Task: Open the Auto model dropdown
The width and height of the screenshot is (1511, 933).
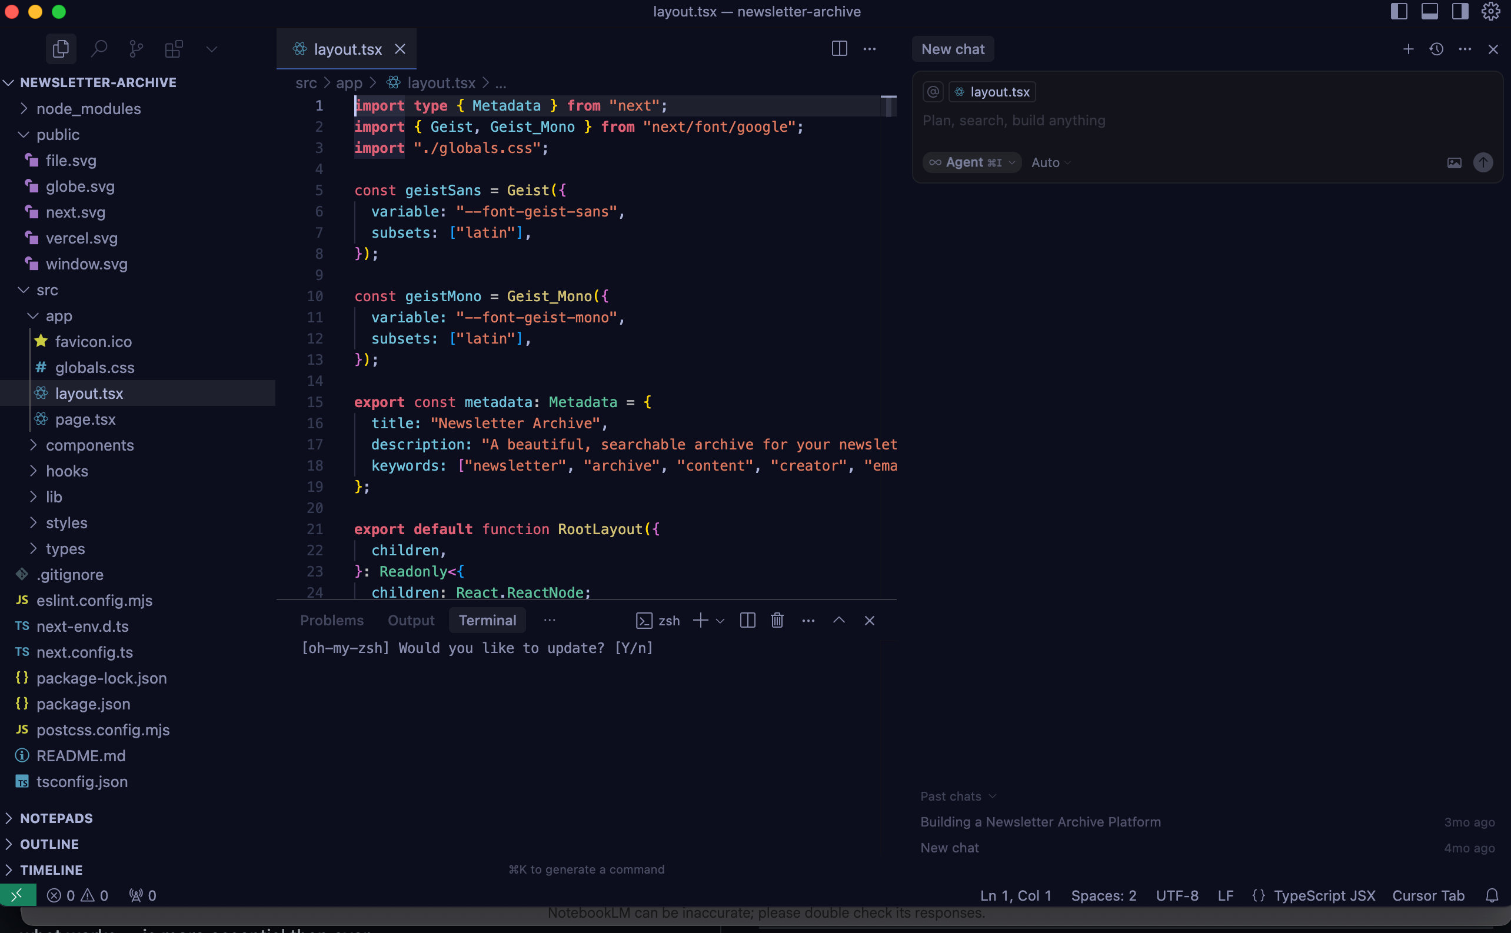Action: [1050, 162]
